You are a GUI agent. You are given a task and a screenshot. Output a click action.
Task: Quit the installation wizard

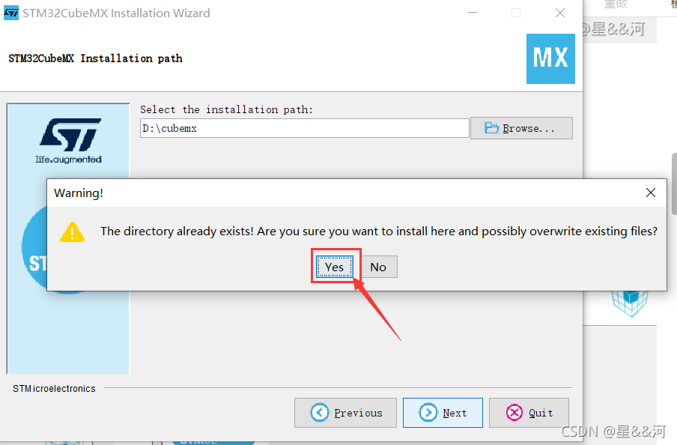tap(529, 413)
